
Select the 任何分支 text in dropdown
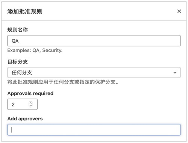click(22, 72)
